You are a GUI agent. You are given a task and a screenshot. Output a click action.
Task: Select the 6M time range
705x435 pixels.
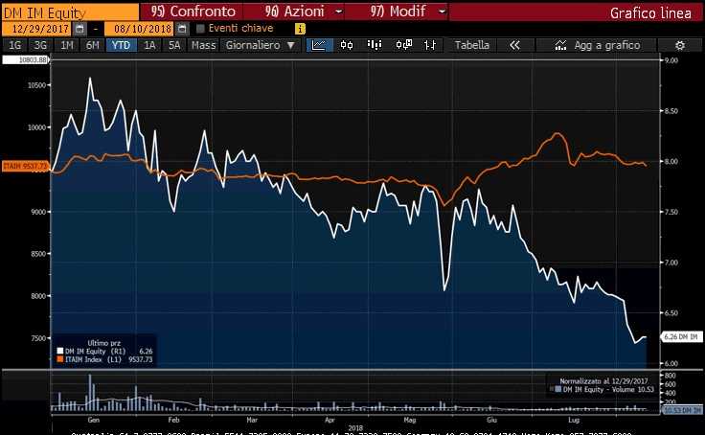coord(92,45)
